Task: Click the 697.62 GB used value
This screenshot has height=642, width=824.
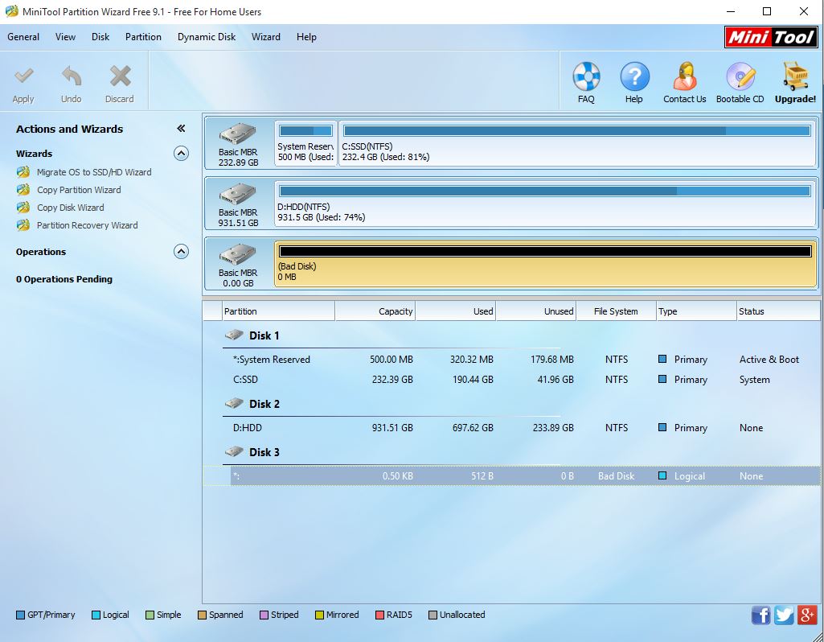Action: coord(473,428)
